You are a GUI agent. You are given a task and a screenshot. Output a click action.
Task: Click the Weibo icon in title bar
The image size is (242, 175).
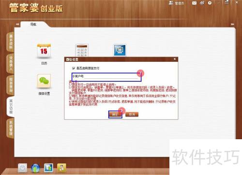tap(202, 3)
